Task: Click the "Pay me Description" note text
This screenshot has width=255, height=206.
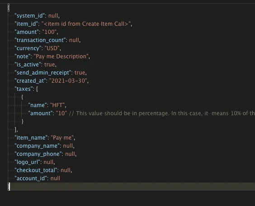Action: [x=61, y=56]
